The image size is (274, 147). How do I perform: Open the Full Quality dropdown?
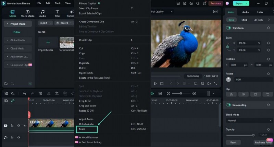[162, 12]
